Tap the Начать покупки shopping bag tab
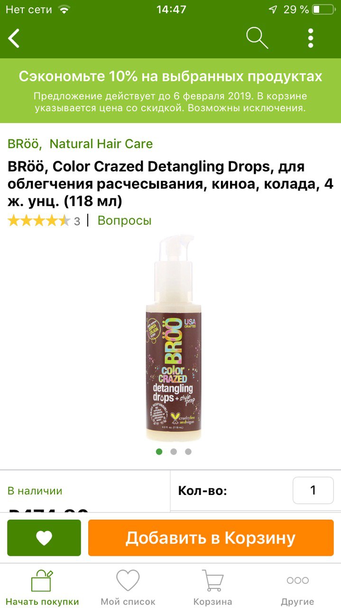Viewport: 341px width, 608px height. (x=42, y=588)
